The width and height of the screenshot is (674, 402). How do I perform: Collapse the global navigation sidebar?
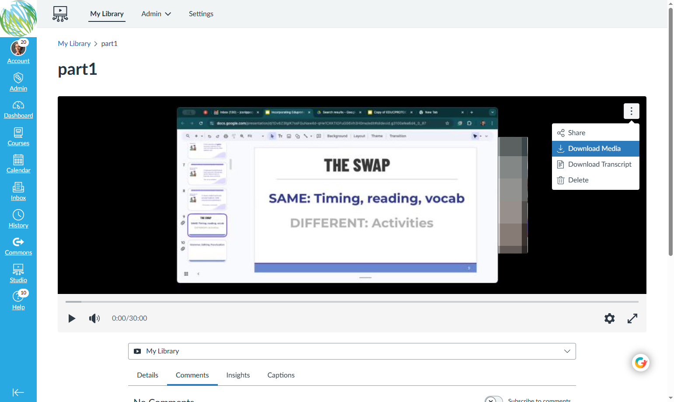(18, 392)
